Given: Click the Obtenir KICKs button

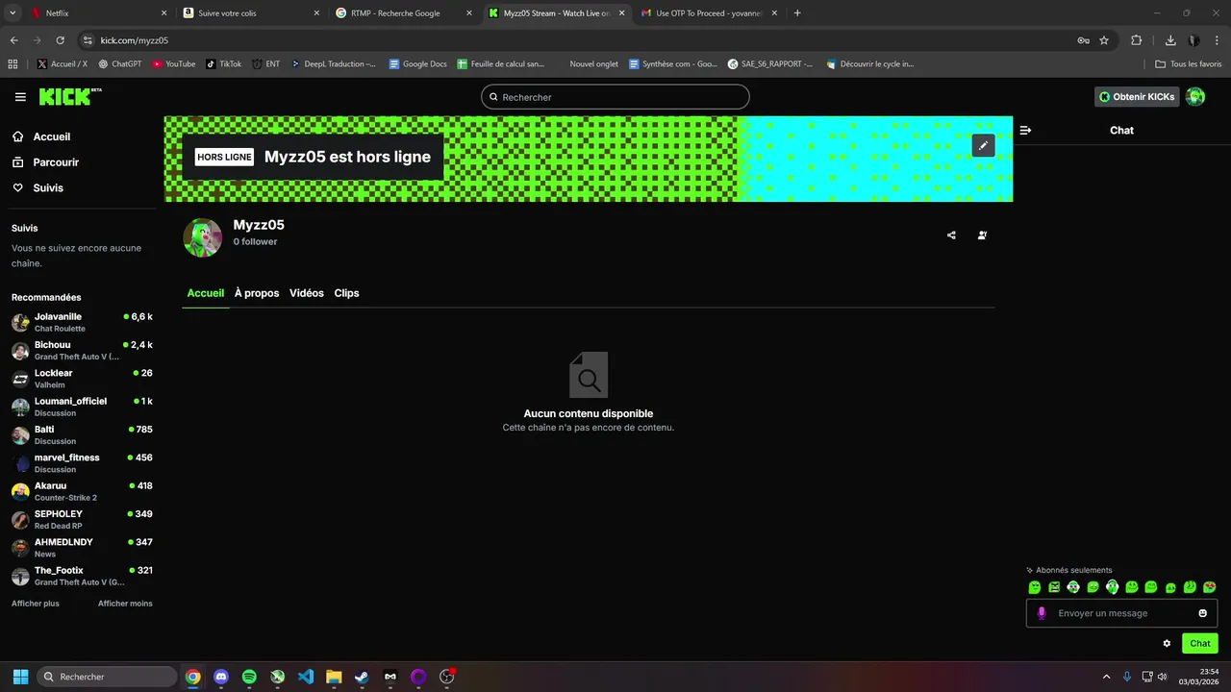Looking at the screenshot, I should (x=1137, y=97).
